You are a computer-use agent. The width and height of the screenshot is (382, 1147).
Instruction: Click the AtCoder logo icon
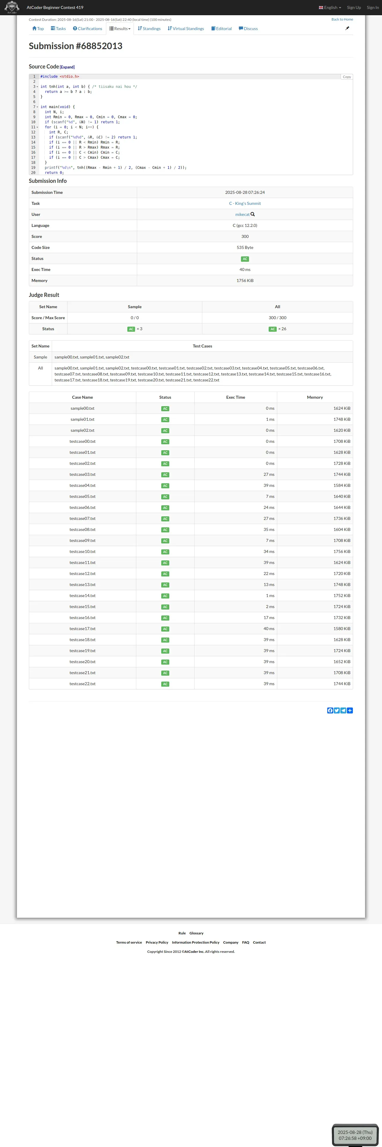(x=12, y=7)
